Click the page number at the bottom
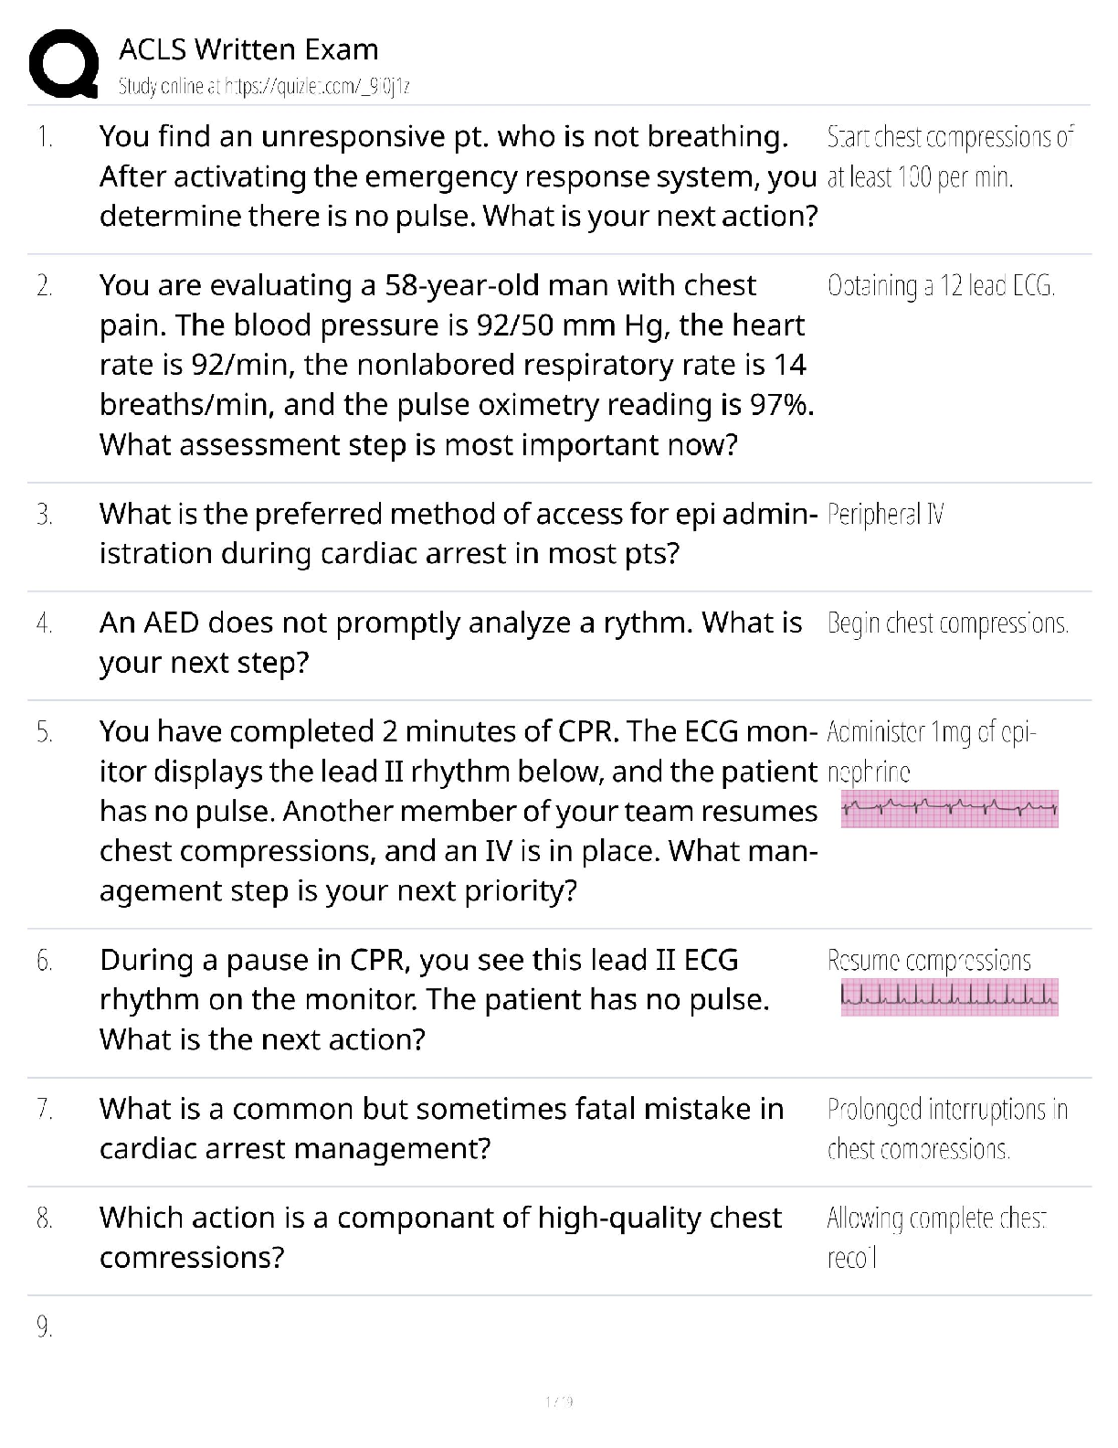Screen dimensions: 1118x1448 pos(558,1401)
